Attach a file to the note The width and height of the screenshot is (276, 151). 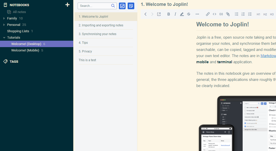click(228, 14)
